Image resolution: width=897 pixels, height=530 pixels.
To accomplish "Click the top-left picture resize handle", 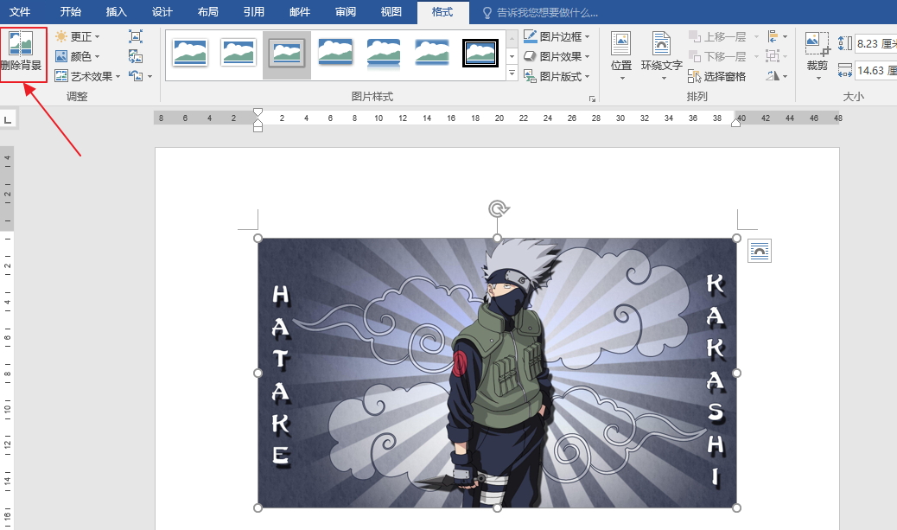I will coord(258,238).
